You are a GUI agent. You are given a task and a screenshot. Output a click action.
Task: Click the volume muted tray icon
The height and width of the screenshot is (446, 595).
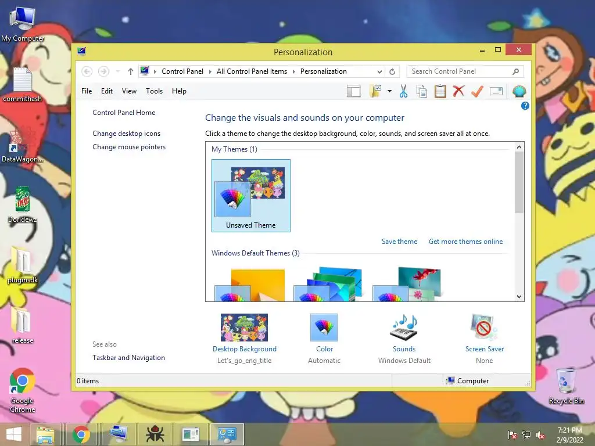pos(540,435)
